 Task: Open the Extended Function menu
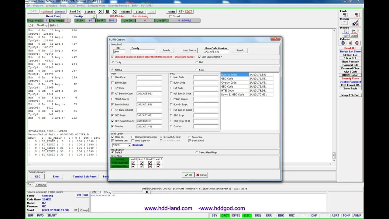(119, 5)
